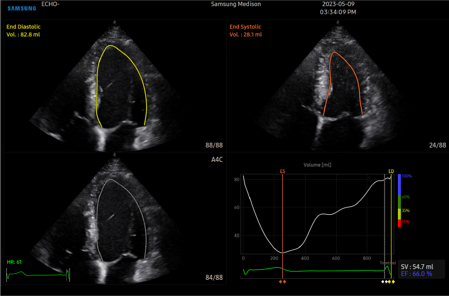The image size is (449, 296).
Task: Click the red 15% segment of EF scale
Action: pos(400,224)
